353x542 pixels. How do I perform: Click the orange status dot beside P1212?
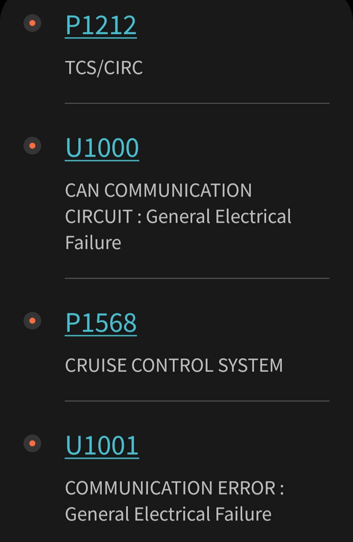[x=32, y=23]
